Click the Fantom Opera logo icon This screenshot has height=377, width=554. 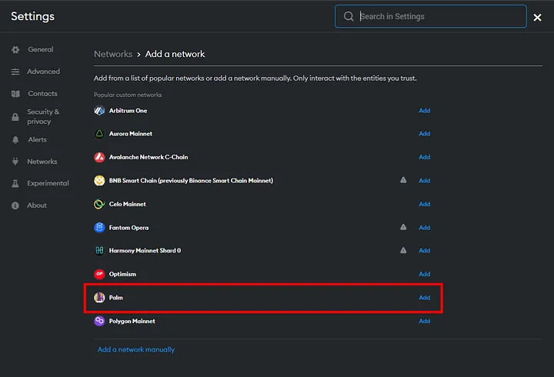(x=99, y=228)
